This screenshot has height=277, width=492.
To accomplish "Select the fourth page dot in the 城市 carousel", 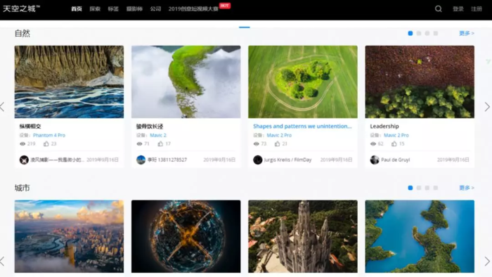I will coord(436,188).
